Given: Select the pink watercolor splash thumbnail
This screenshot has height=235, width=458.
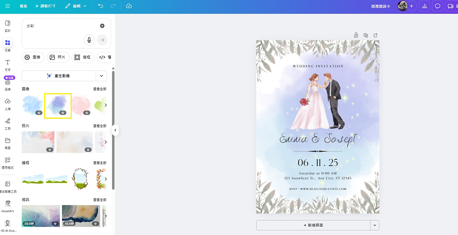Looking at the screenshot, I should (82, 105).
